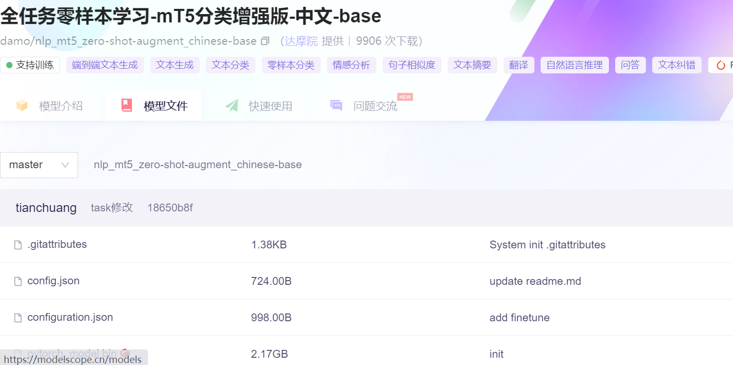Click the 文本纠错 tag
This screenshot has width=733, height=365.
[677, 65]
